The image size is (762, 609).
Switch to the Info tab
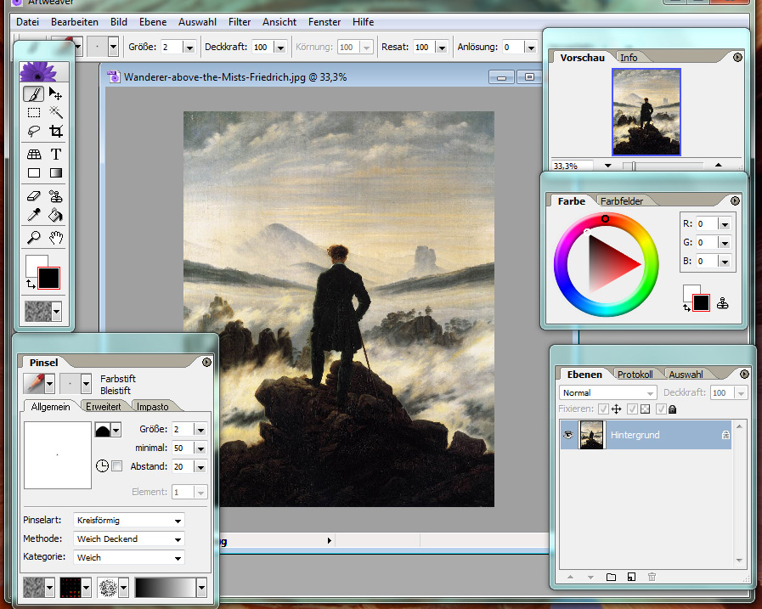tap(629, 58)
